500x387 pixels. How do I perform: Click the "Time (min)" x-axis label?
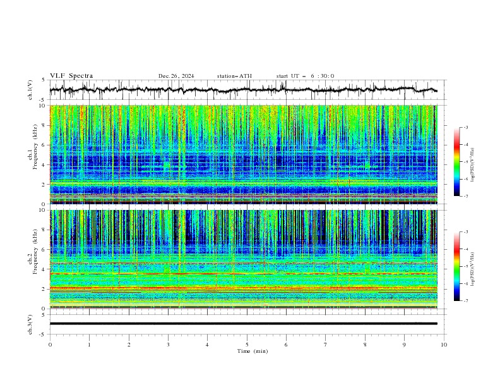pyautogui.click(x=253, y=351)
